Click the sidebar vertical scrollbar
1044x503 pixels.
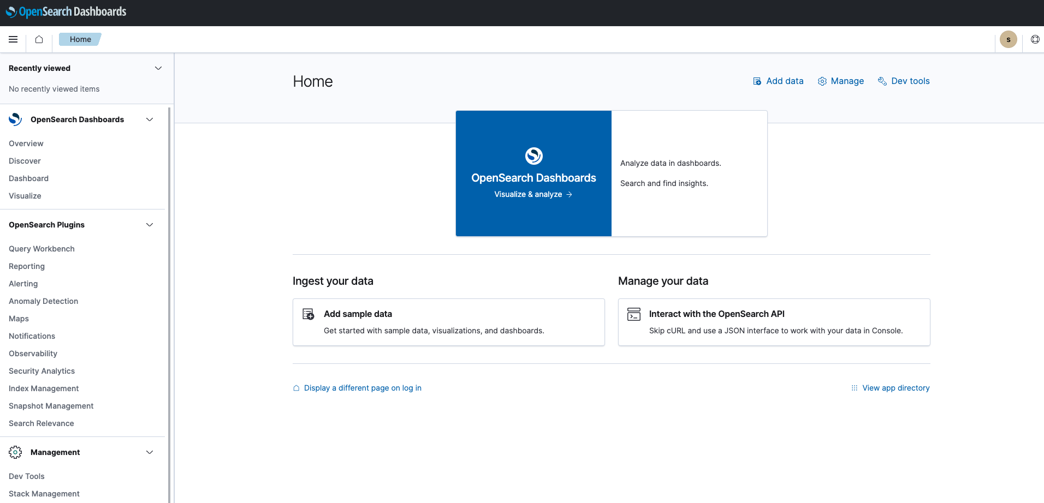pos(169,304)
